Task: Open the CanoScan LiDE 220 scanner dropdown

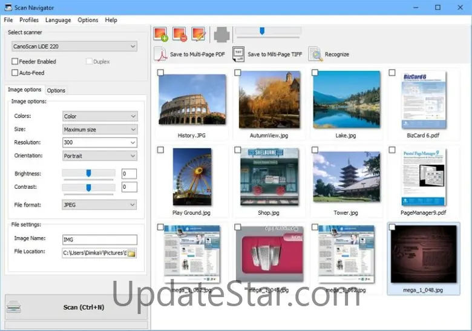Action: (74, 47)
